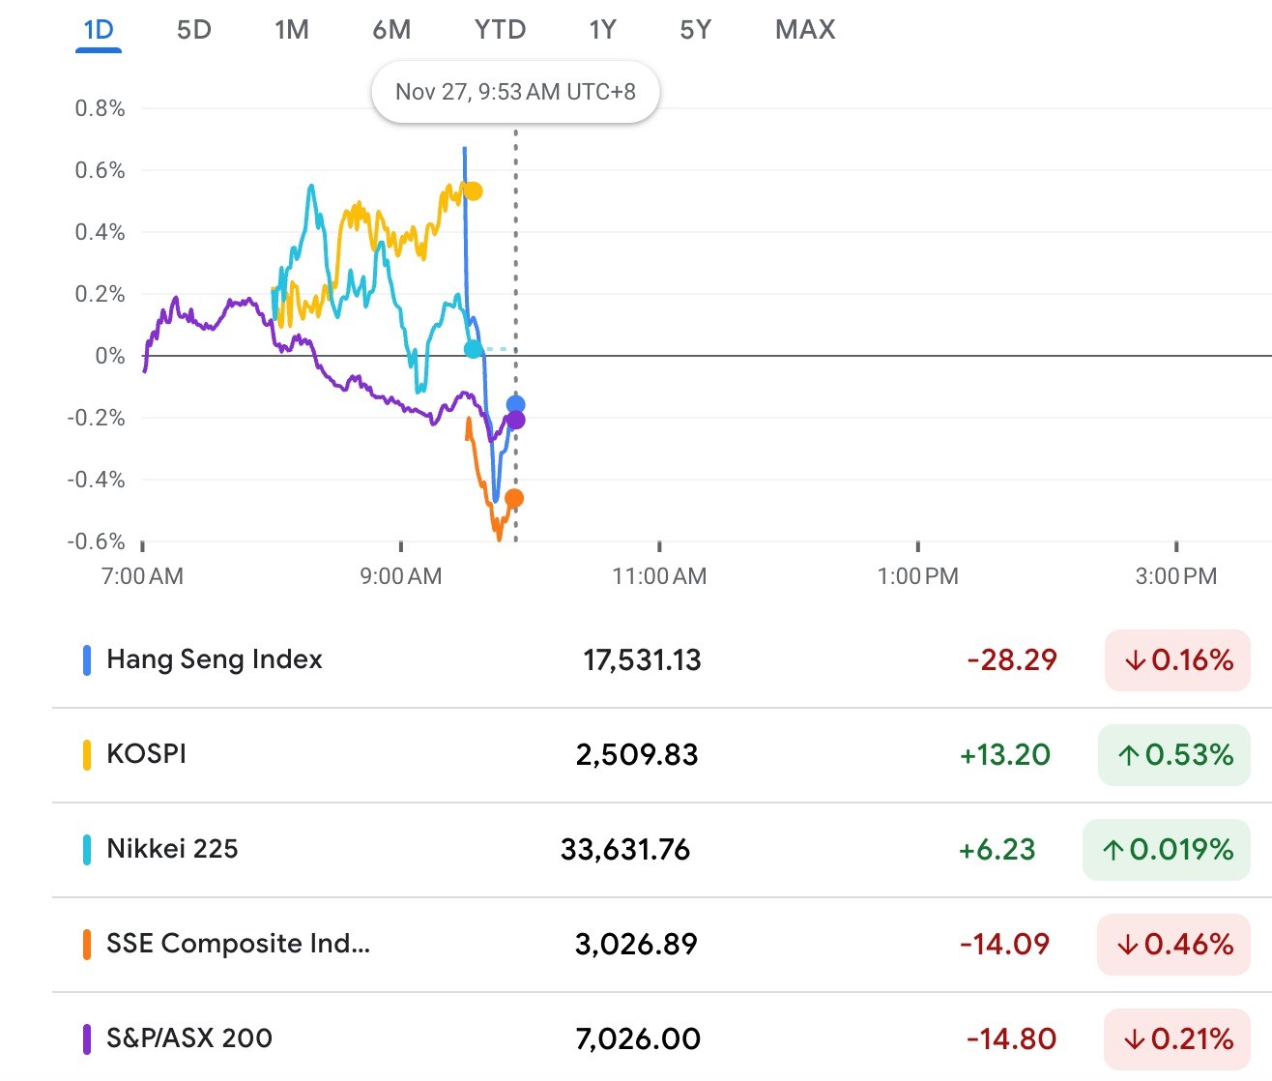The width and height of the screenshot is (1272, 1081).
Task: Click the S&P/ASX change -14.80
Action: [1011, 1039]
